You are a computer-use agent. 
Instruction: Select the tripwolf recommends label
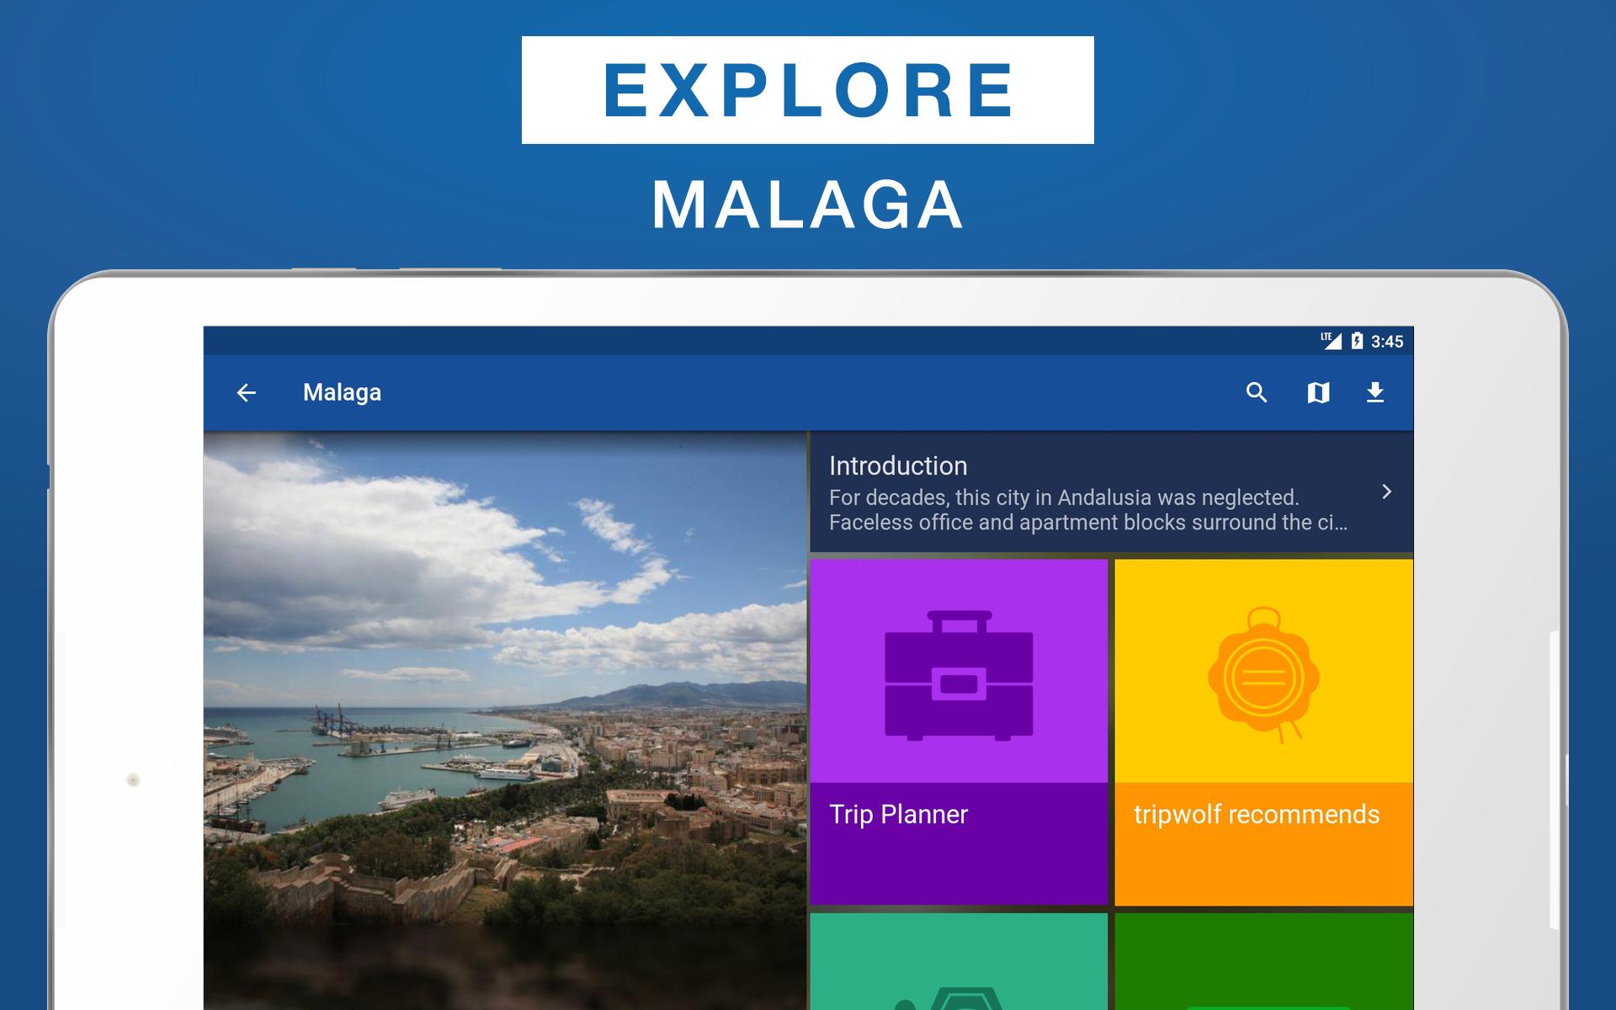click(1257, 814)
